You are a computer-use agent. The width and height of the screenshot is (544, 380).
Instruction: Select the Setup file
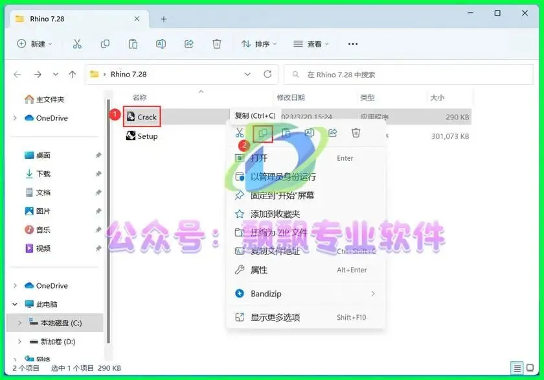click(x=142, y=136)
